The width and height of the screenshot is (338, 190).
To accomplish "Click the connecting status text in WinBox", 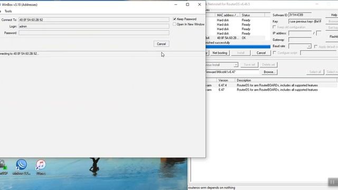I will [x=19, y=54].
